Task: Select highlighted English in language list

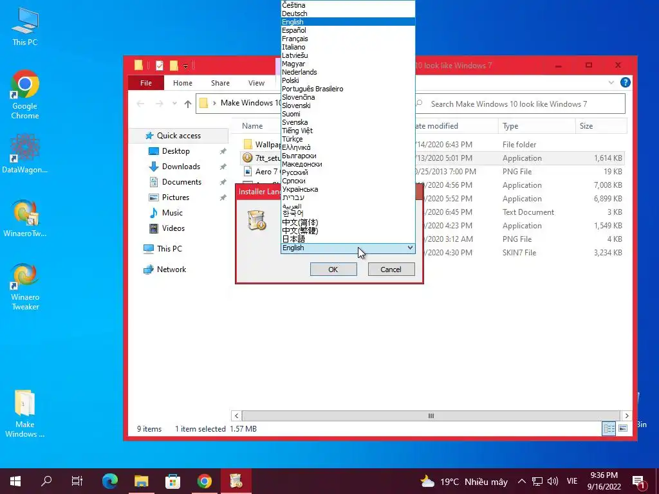Action: [348, 22]
